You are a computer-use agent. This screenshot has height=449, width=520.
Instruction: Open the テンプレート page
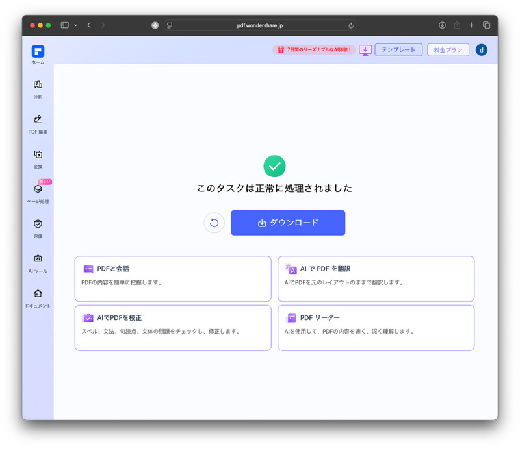pyautogui.click(x=398, y=49)
